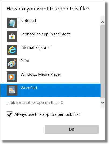This screenshot has width=109, height=144.
Task: Click the highlighted WordPad label
Action: [29, 88]
